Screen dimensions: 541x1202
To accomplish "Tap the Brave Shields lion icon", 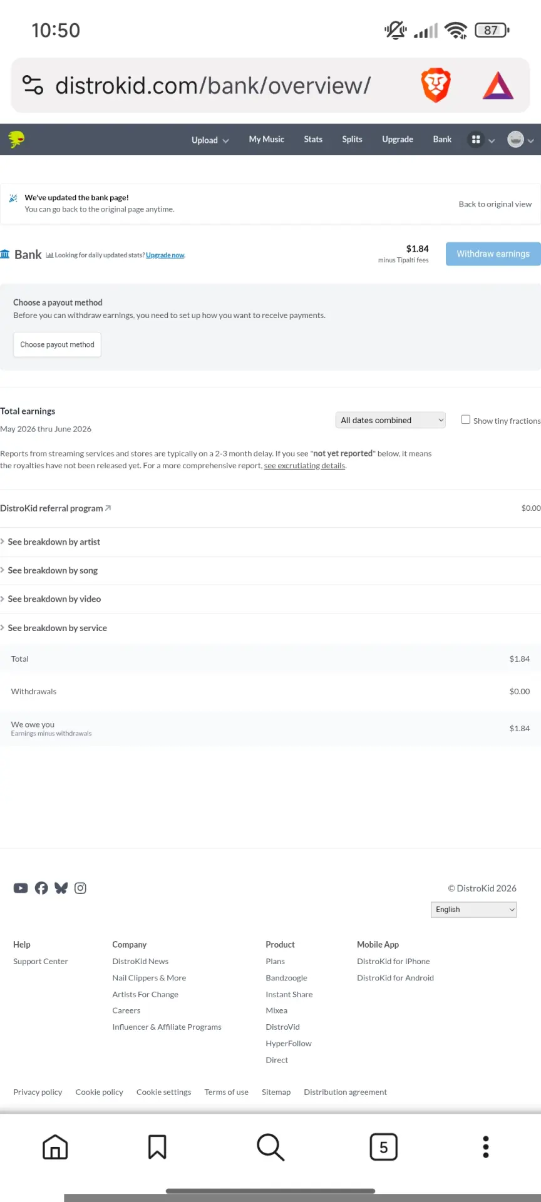I will tap(436, 85).
